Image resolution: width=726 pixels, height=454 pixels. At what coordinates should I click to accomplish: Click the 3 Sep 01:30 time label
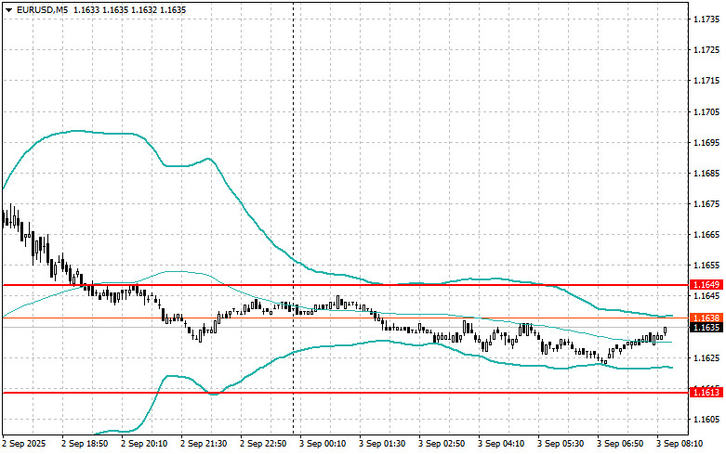(x=382, y=444)
